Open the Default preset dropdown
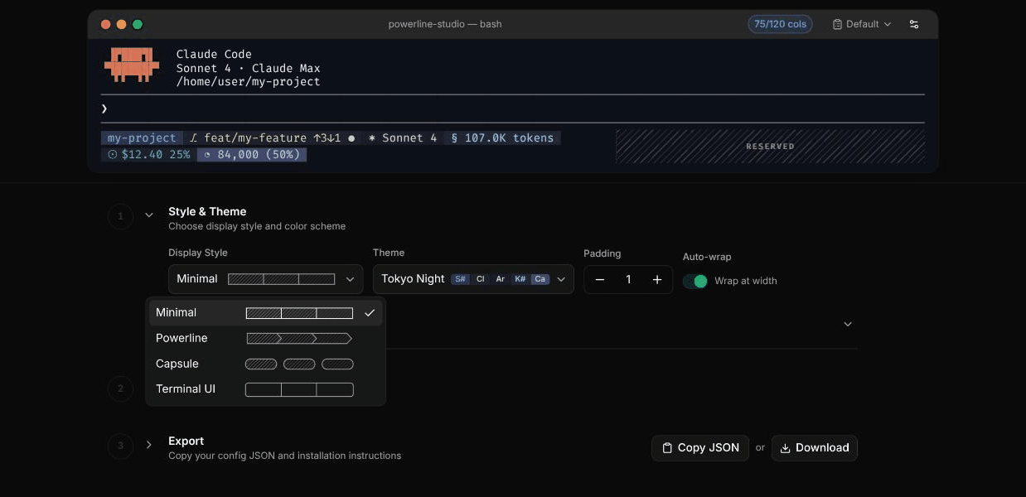The height and width of the screenshot is (497, 1026). (x=862, y=24)
